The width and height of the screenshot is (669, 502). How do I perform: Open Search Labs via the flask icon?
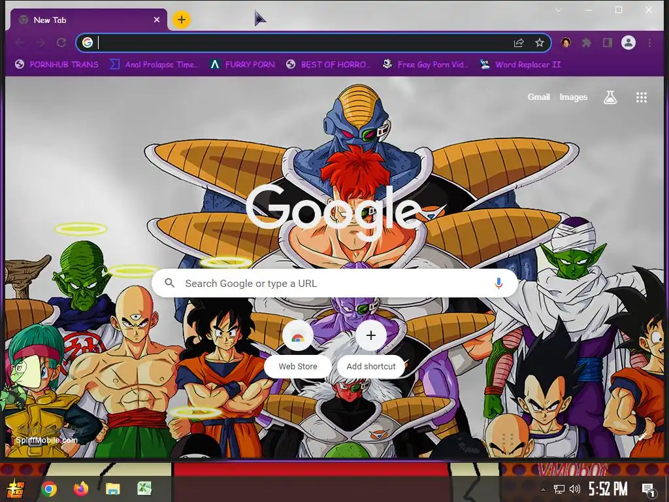pos(610,97)
